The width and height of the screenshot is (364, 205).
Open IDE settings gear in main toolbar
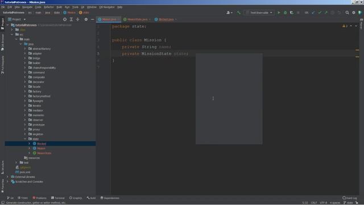pyautogui.click(x=354, y=13)
